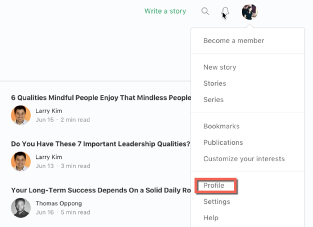Select Series menu item

pyautogui.click(x=213, y=99)
